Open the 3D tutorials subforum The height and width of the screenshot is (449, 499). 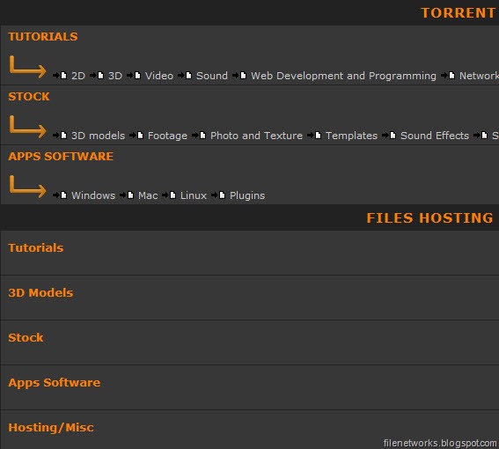point(115,76)
